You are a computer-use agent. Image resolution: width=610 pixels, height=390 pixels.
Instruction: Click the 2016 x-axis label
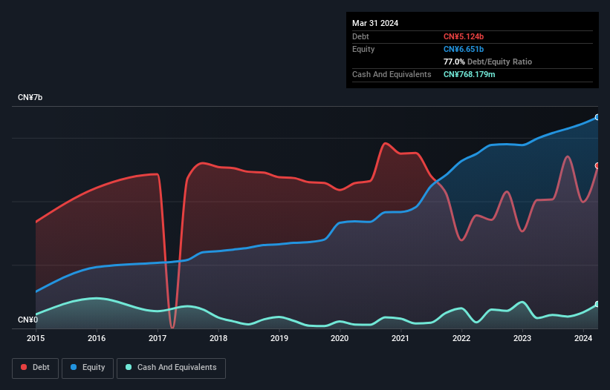tap(97, 338)
